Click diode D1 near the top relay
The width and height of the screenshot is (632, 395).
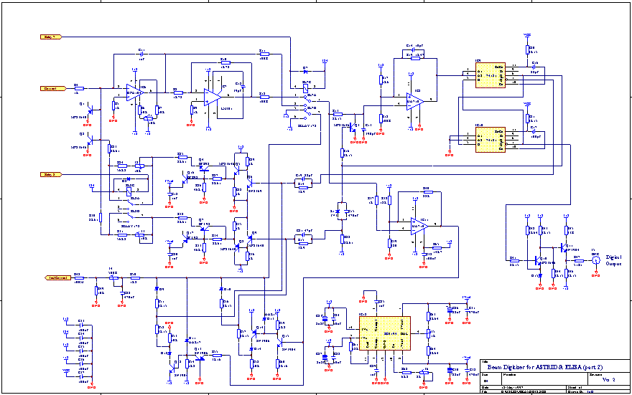click(305, 72)
